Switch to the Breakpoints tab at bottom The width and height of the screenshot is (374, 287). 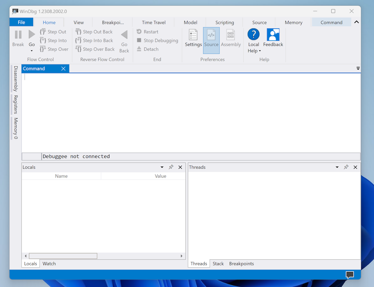241,264
